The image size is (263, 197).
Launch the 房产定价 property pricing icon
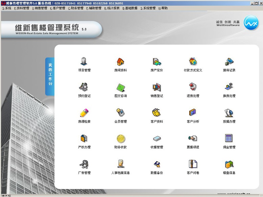(x=157, y=62)
